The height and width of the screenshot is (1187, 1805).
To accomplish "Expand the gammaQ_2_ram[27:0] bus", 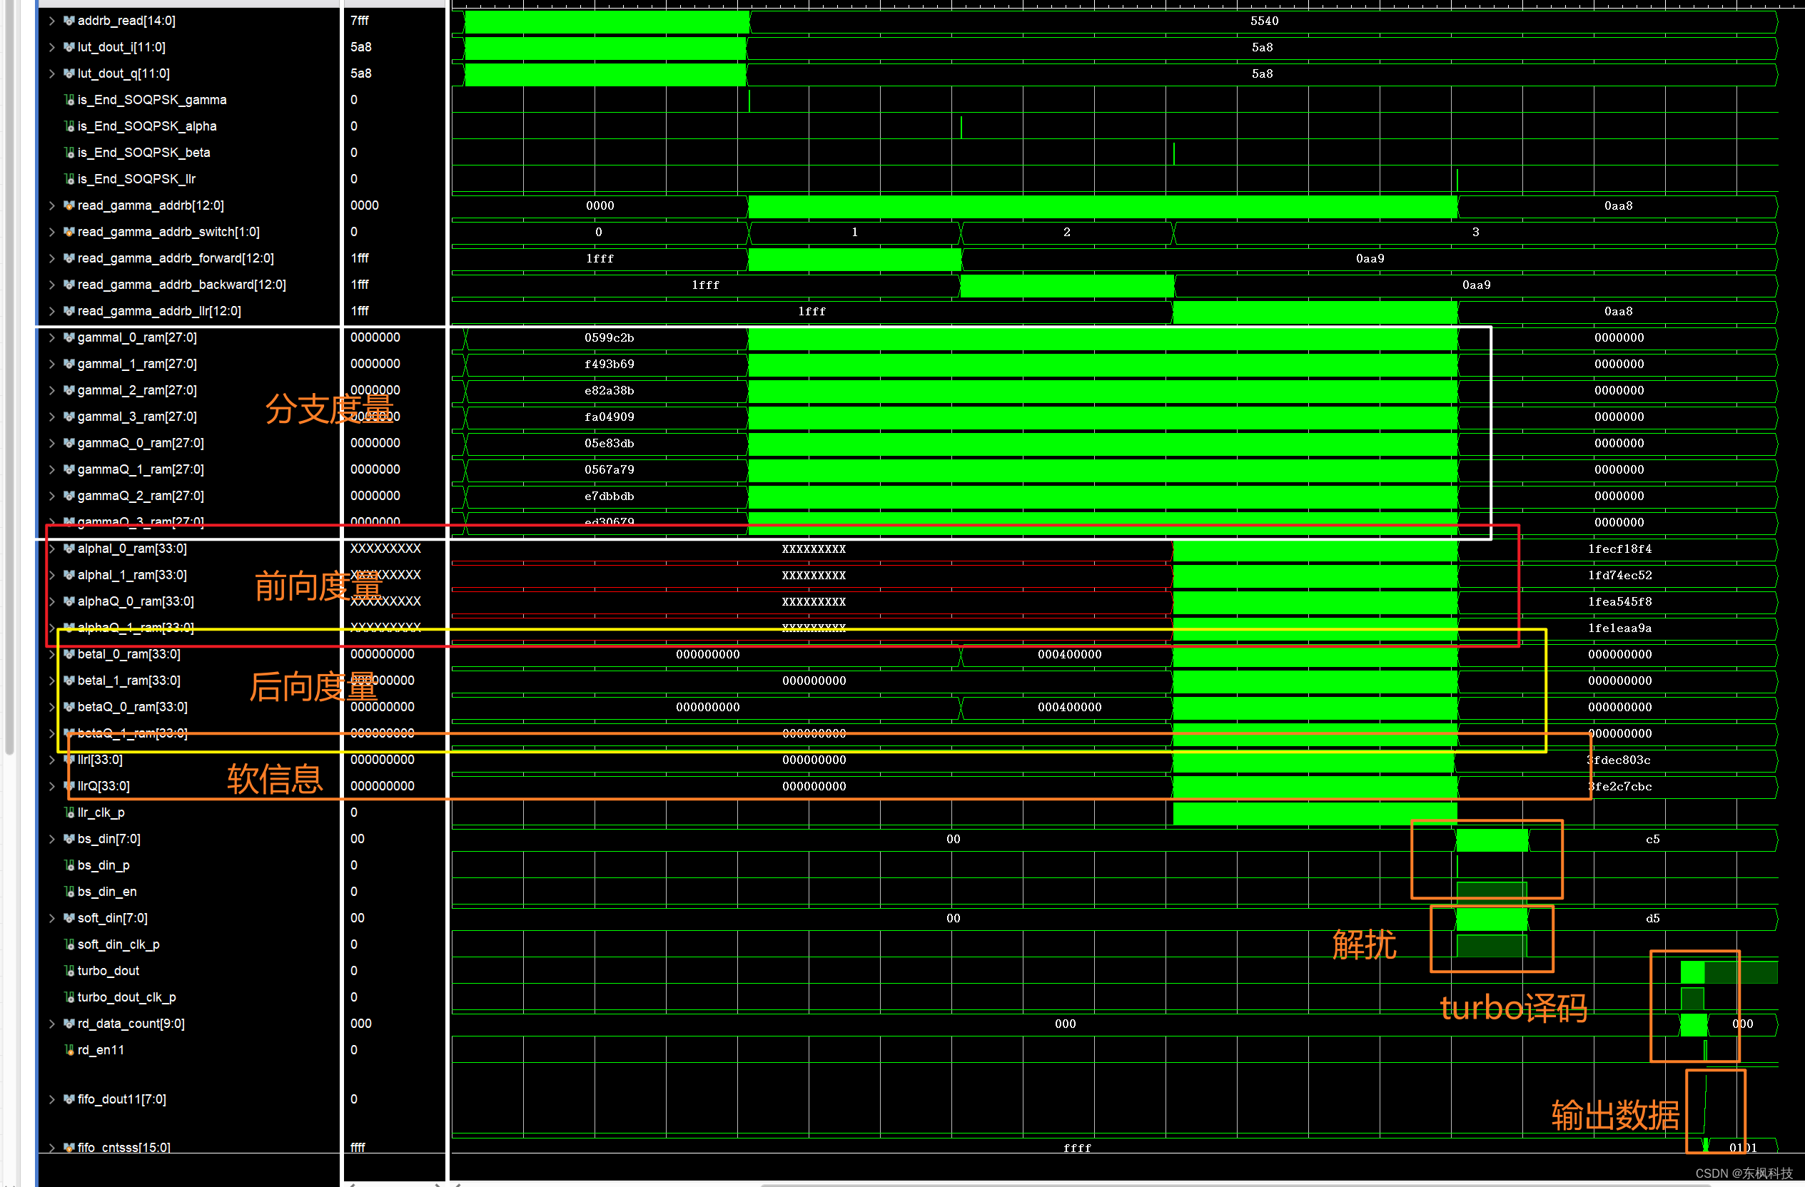I will [51, 496].
